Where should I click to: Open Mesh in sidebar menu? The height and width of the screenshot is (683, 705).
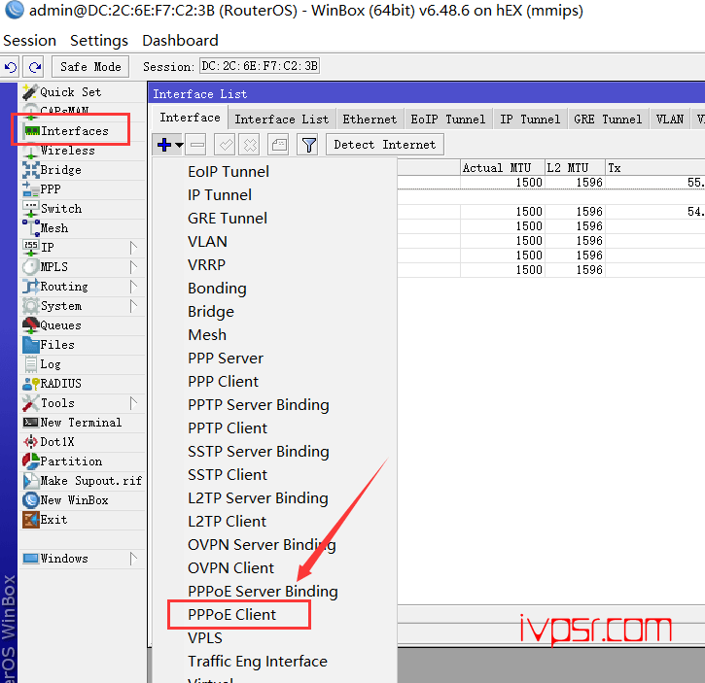tap(84, 227)
